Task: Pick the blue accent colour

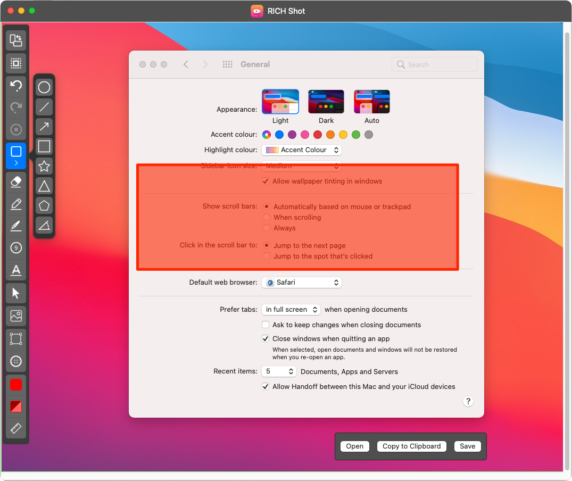Action: tap(279, 135)
